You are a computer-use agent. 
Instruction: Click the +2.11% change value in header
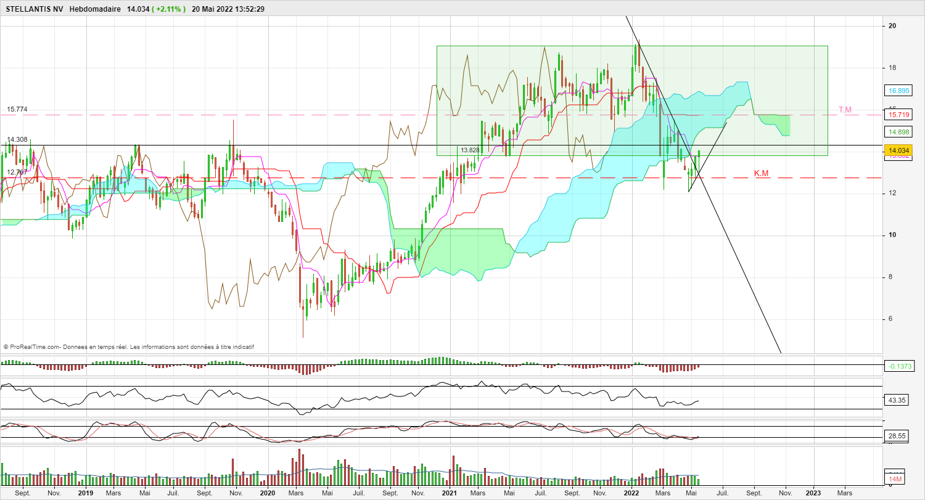click(x=169, y=9)
